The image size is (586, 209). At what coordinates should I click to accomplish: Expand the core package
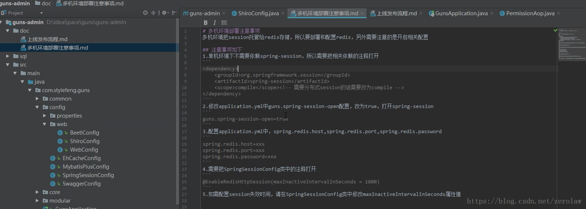coord(37,192)
